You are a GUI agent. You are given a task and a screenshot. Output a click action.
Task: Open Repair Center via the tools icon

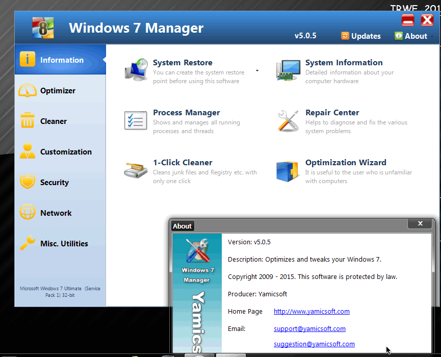(288, 121)
